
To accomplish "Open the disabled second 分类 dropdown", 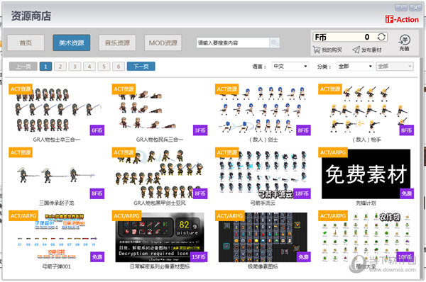I will click(395, 66).
